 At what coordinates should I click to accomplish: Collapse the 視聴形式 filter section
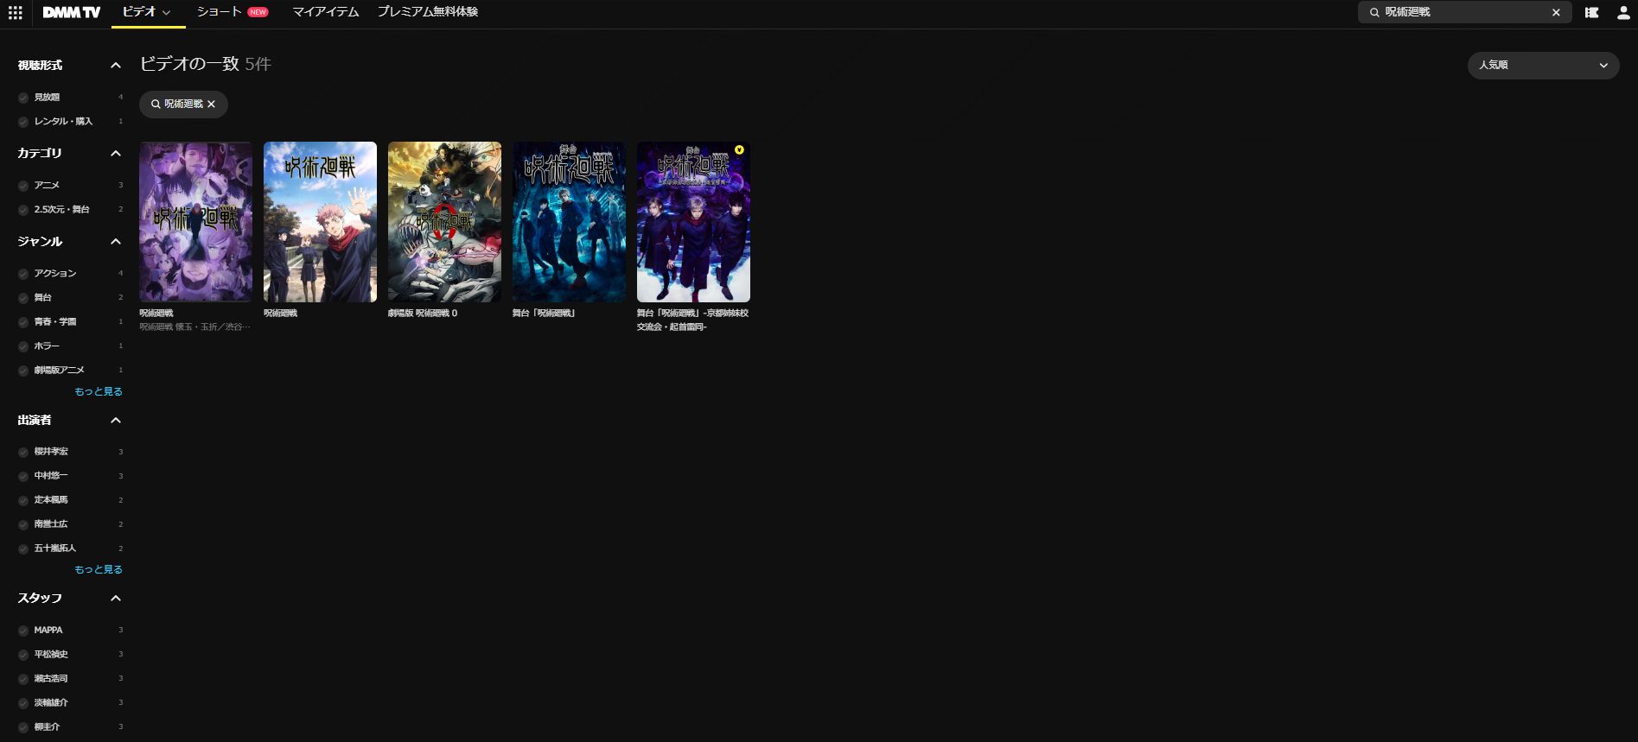coord(115,66)
